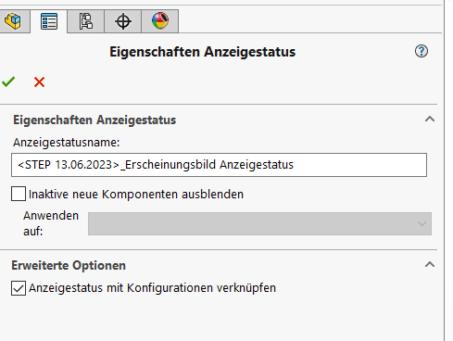Open the ConfigurationManager tab
This screenshot has height=341, width=453.
85,21
